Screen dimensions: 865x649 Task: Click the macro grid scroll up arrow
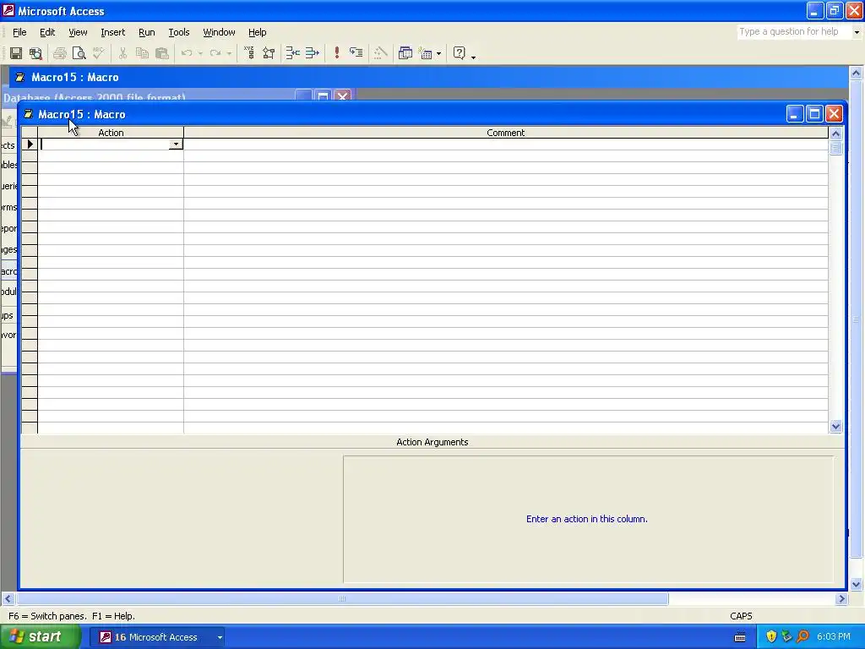835,134
